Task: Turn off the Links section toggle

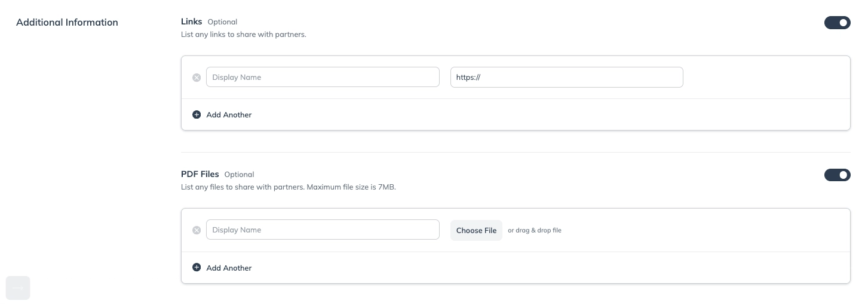Action: coord(837,23)
